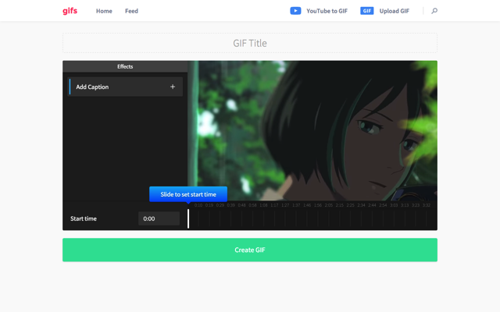Screen dimensions: 500x312
Task: Click the Start time label
Action: click(x=84, y=218)
